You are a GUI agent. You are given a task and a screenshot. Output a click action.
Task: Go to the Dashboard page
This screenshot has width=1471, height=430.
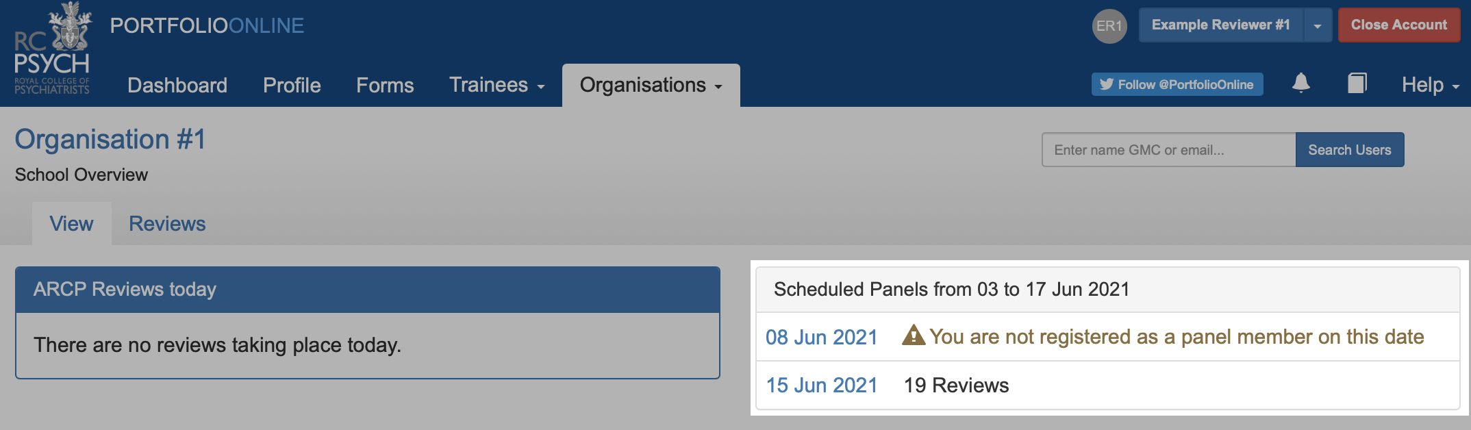click(x=177, y=85)
